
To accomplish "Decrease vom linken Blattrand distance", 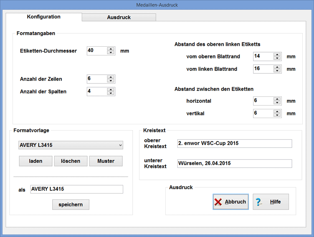I will [x=277, y=71].
